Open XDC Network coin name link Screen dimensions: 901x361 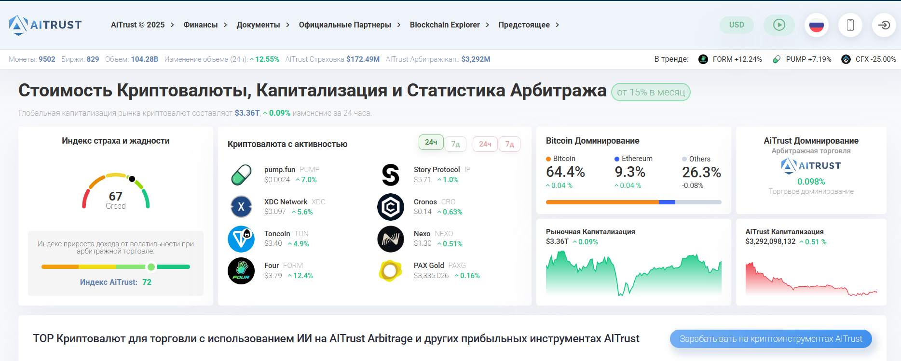[x=286, y=202]
